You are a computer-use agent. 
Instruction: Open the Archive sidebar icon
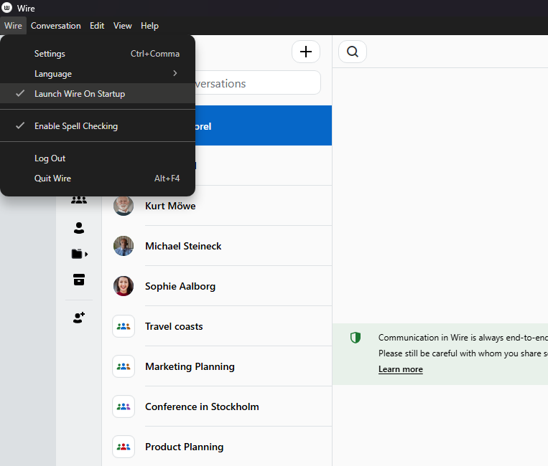(x=79, y=280)
